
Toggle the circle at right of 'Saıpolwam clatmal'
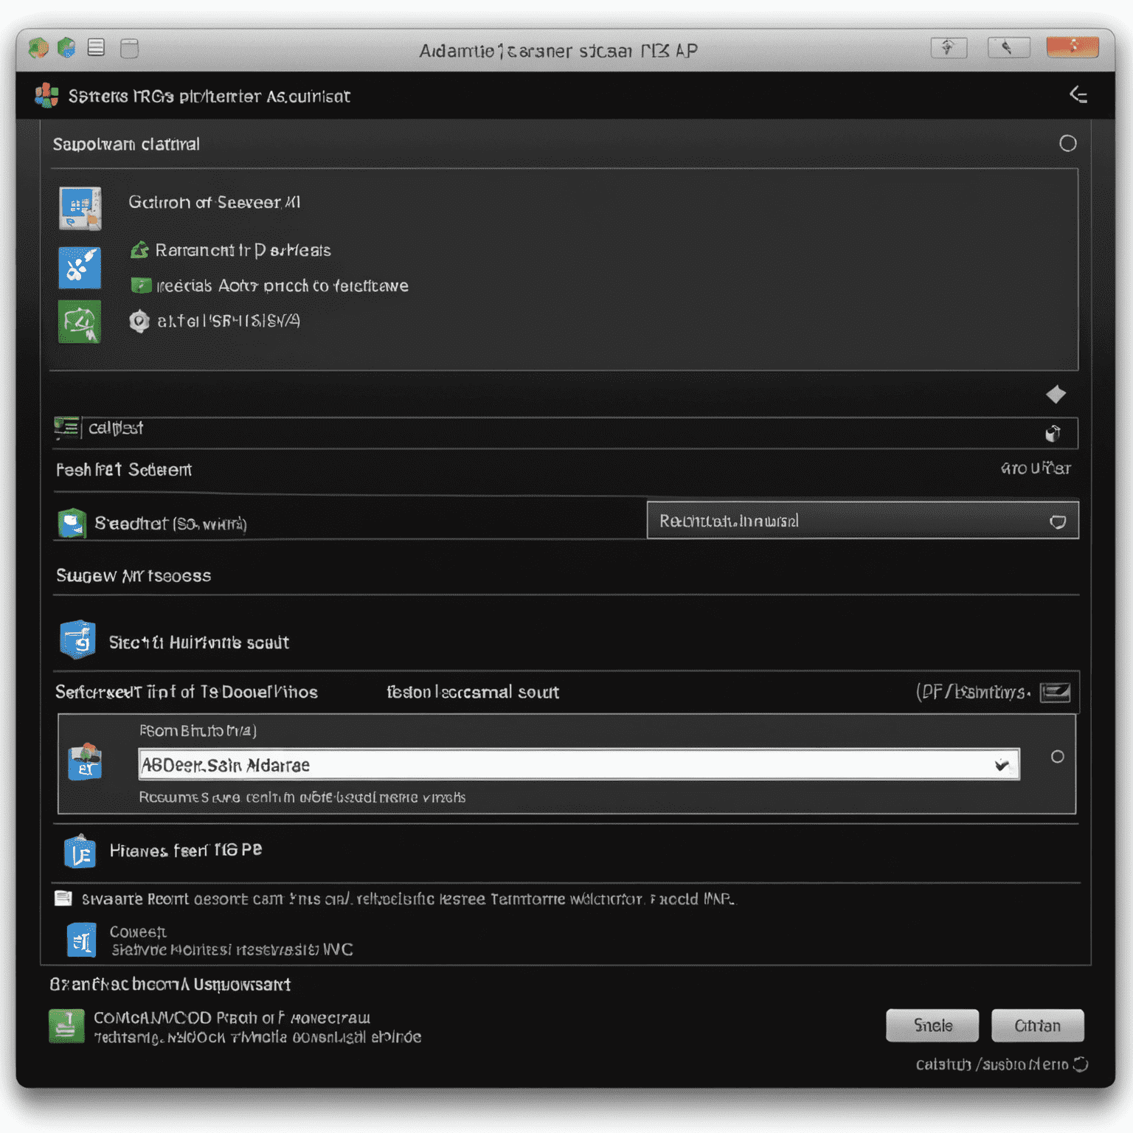[x=1067, y=143]
